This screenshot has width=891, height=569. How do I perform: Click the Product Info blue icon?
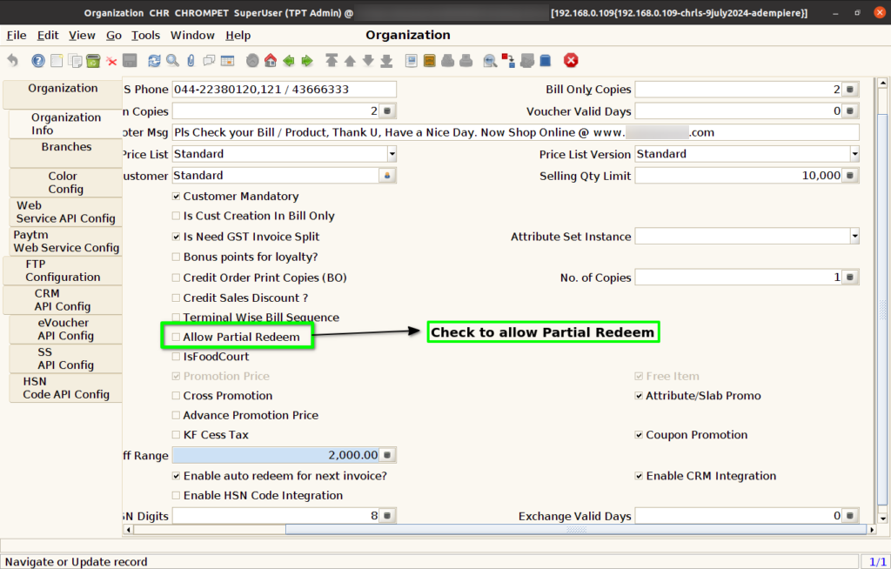pos(545,60)
